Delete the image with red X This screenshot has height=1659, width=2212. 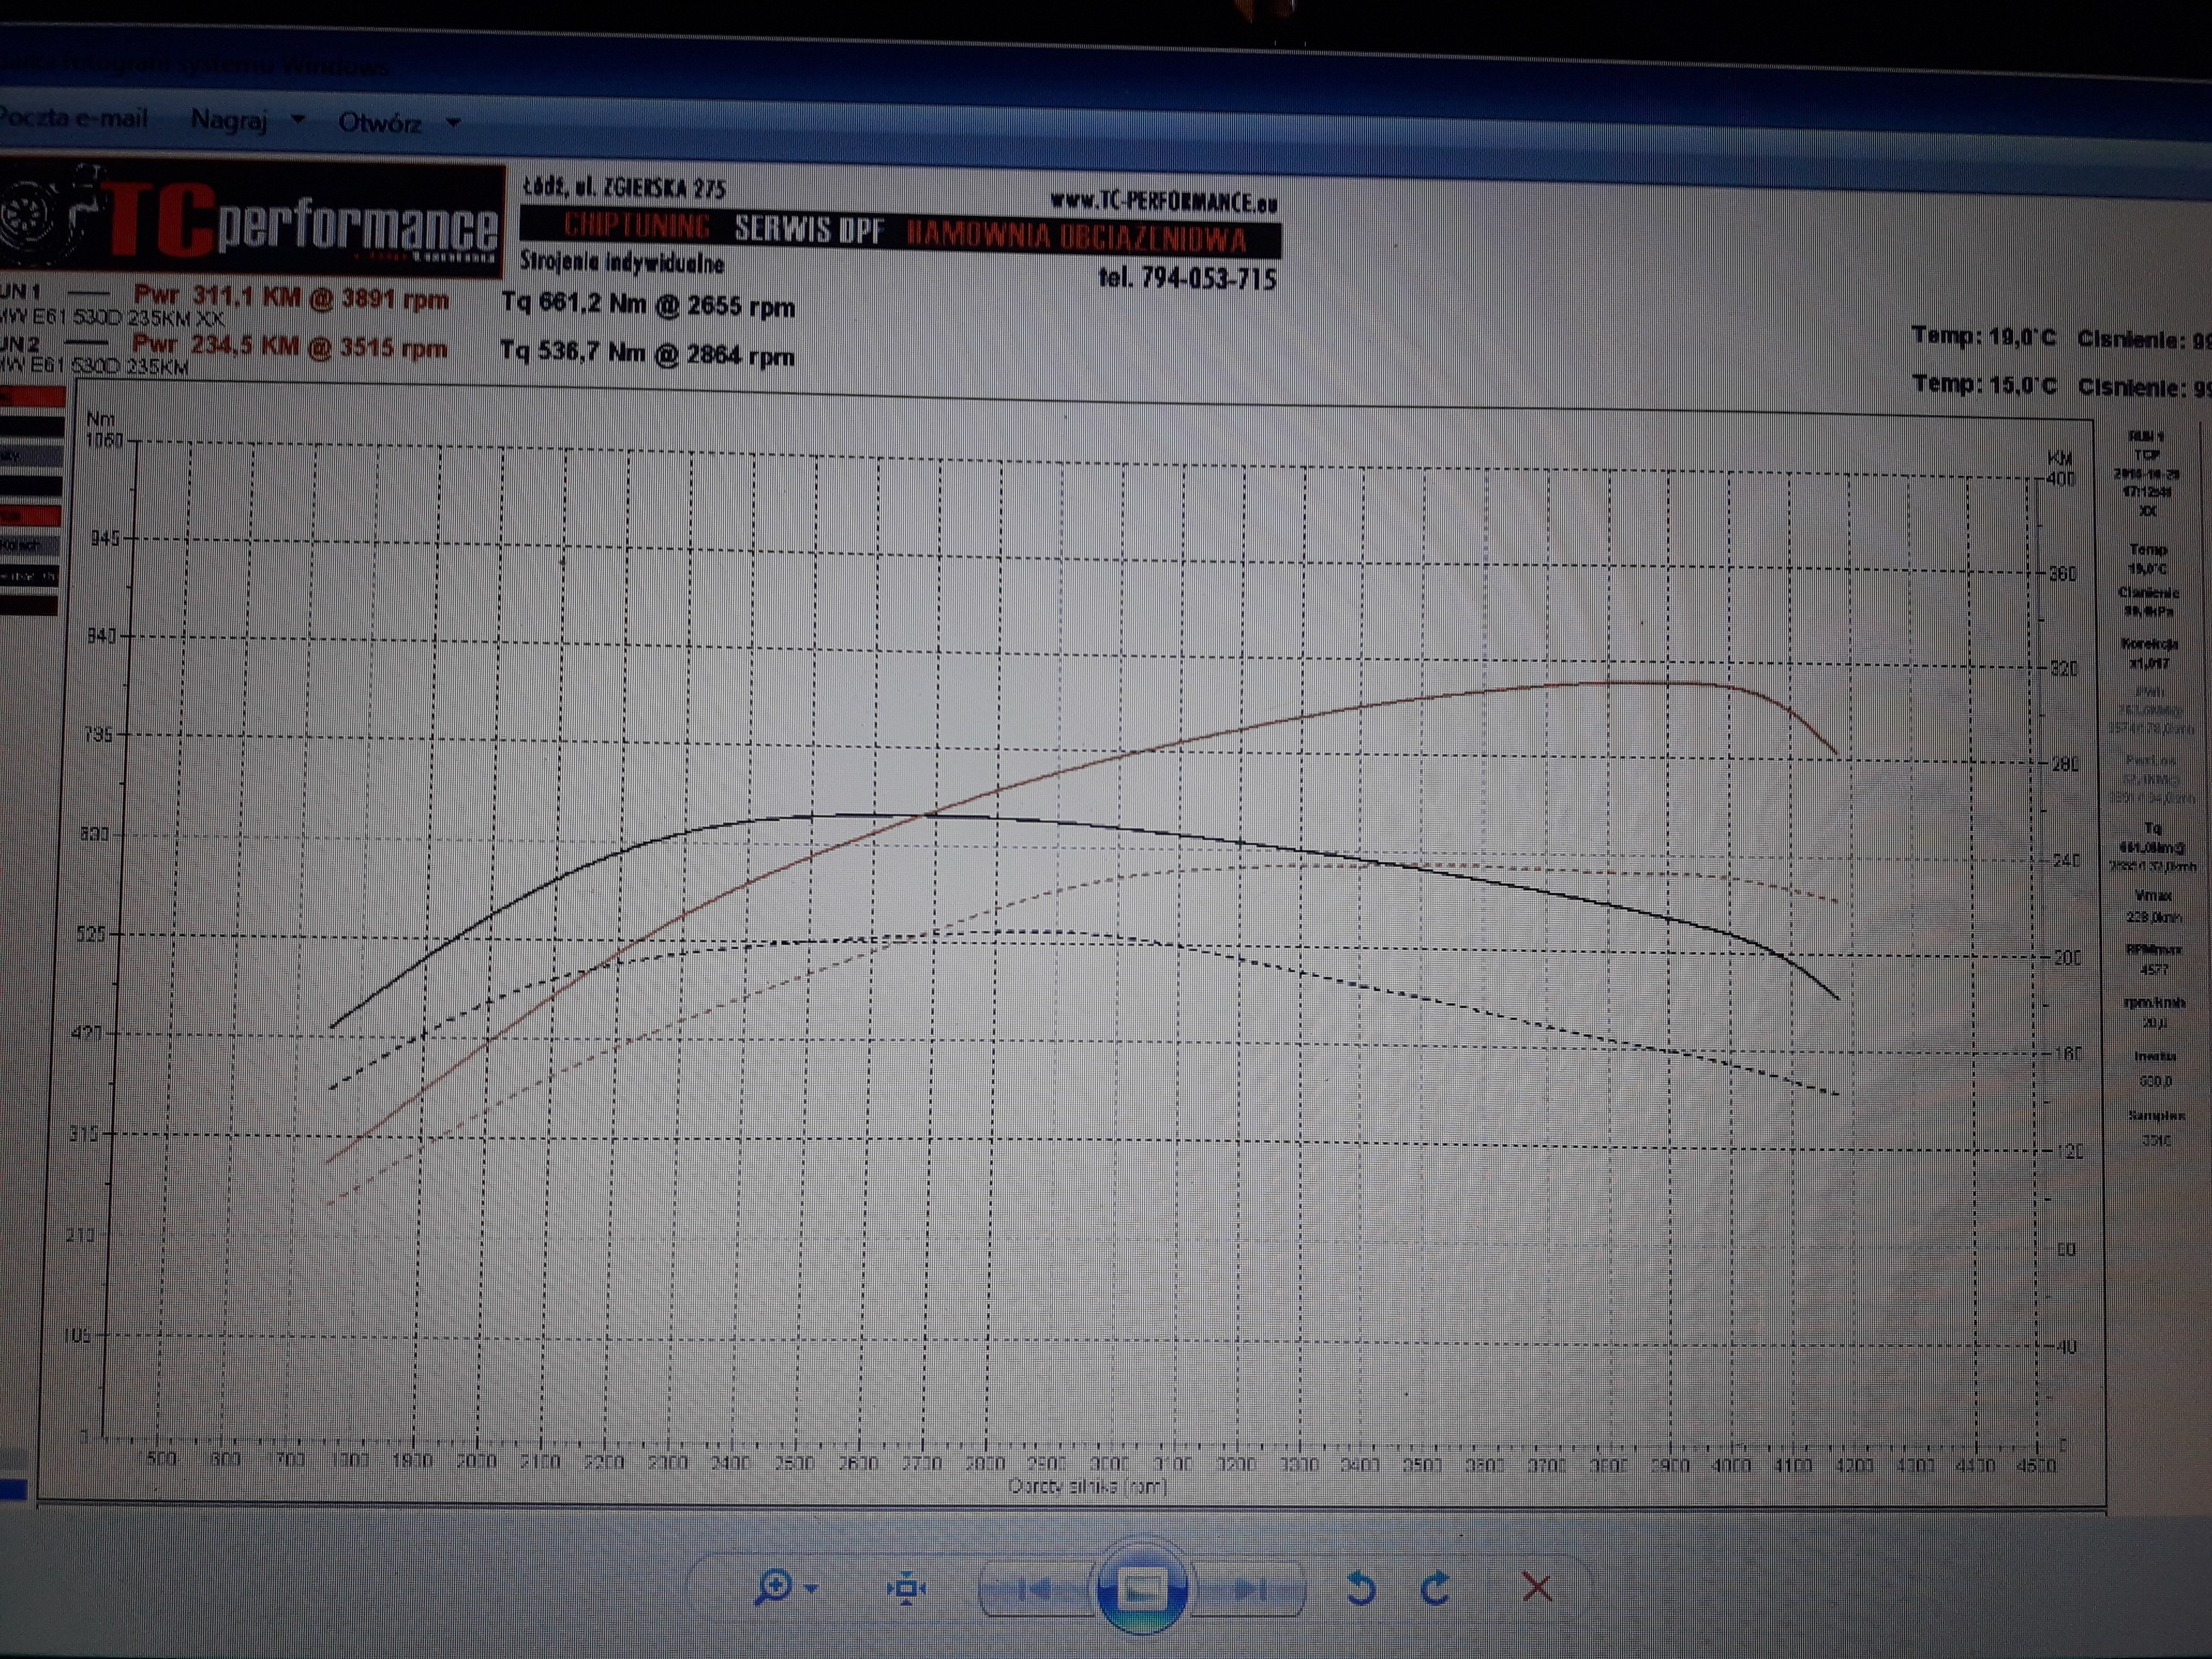tap(1537, 1587)
